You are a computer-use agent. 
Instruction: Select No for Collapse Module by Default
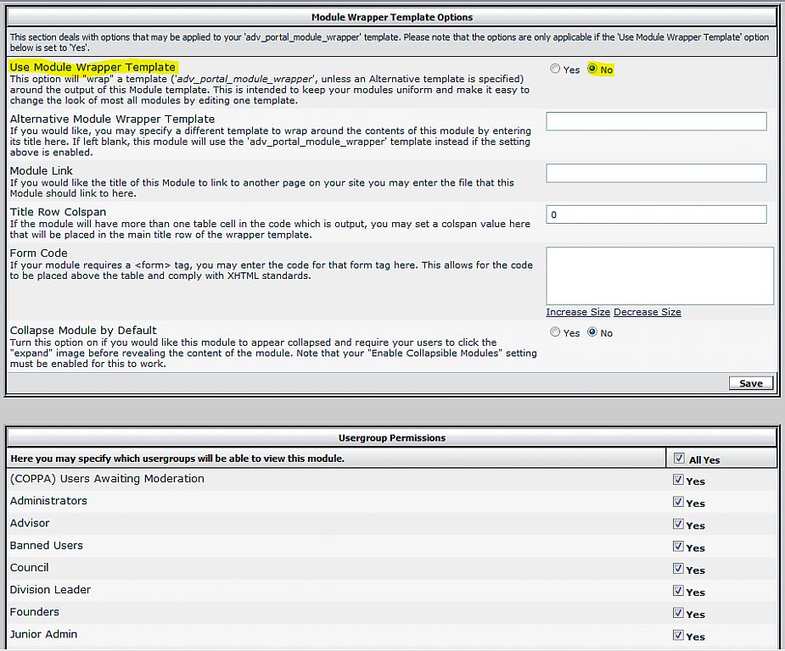click(x=592, y=332)
